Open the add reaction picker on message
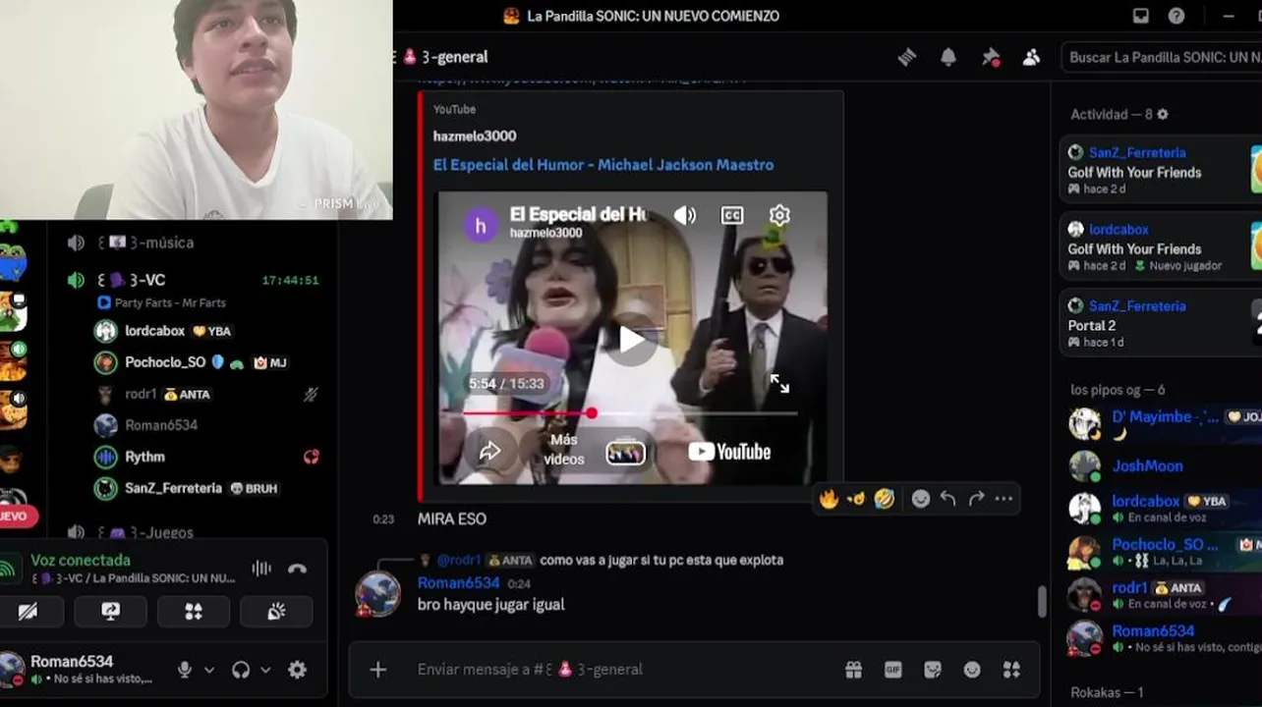The image size is (1262, 707). [920, 499]
